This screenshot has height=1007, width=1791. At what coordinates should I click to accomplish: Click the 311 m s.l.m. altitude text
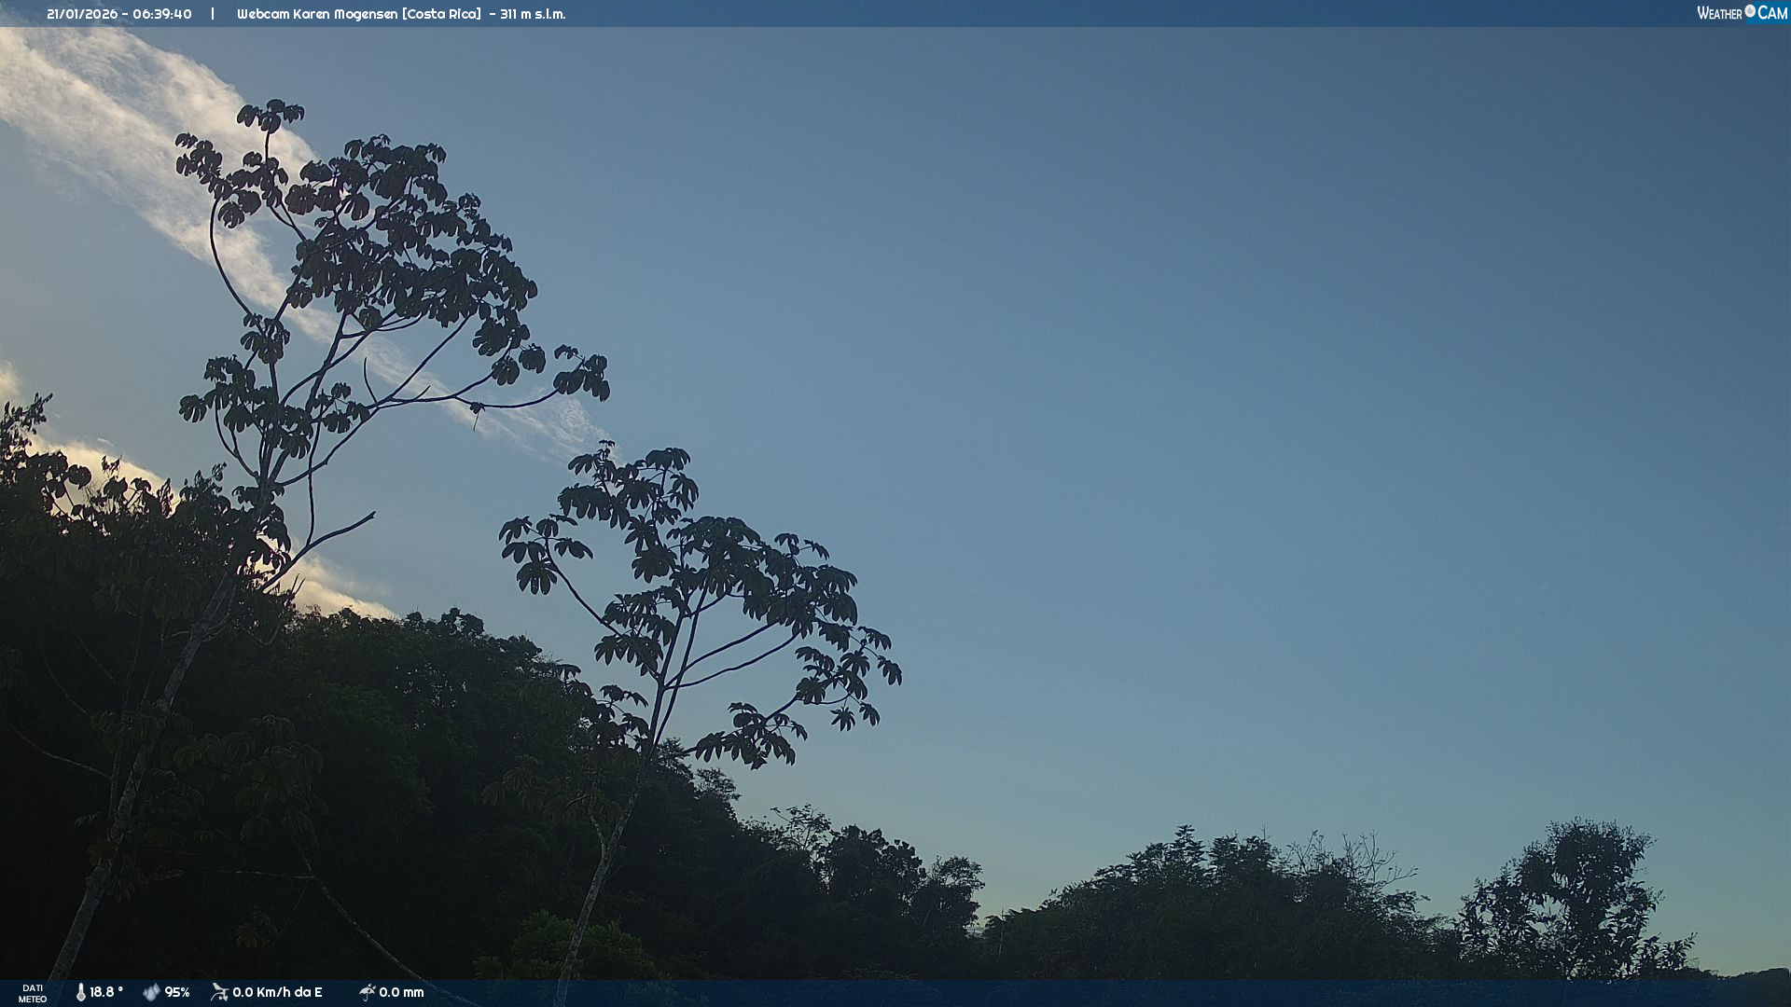point(532,14)
